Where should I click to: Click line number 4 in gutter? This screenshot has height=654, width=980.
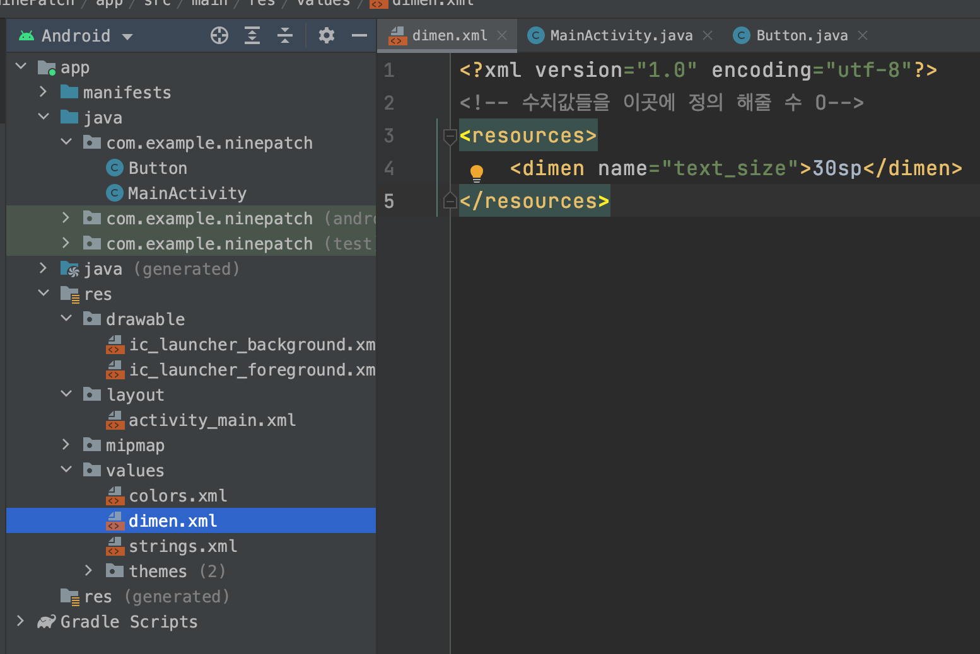389,168
